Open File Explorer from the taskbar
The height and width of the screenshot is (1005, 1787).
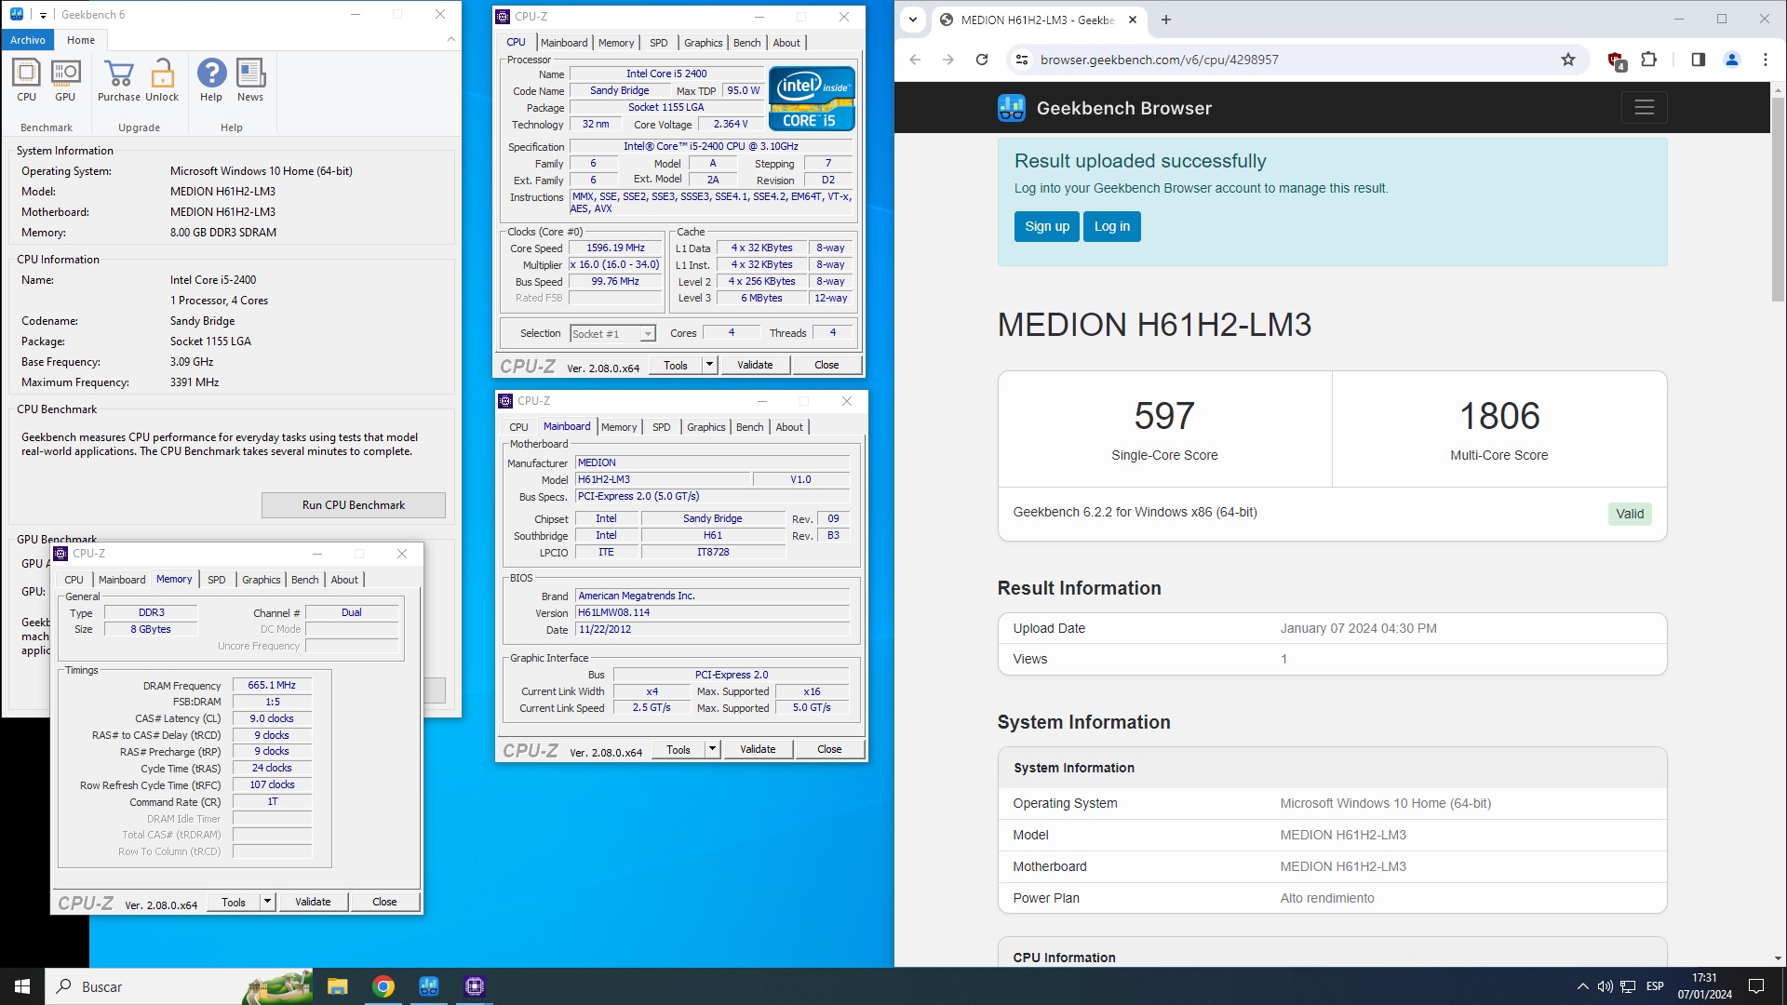point(338,986)
